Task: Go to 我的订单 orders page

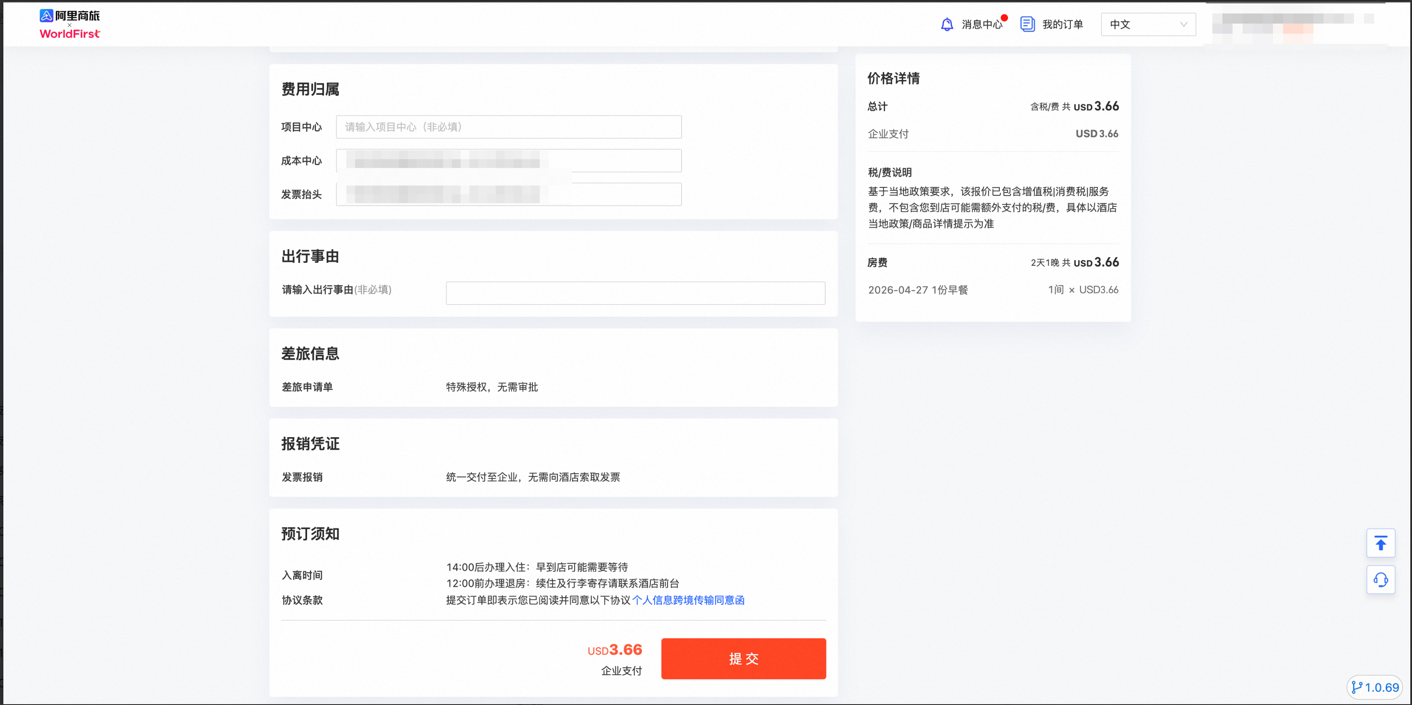Action: pos(1062,24)
